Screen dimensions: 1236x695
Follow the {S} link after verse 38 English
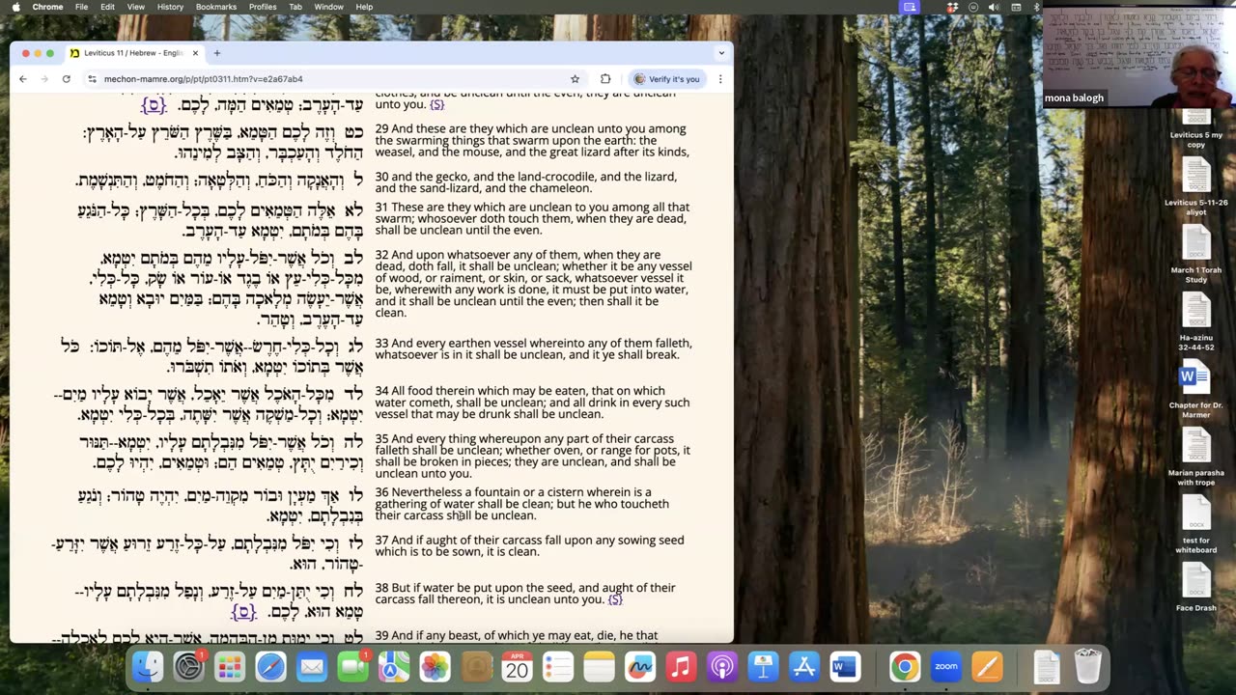point(615,599)
